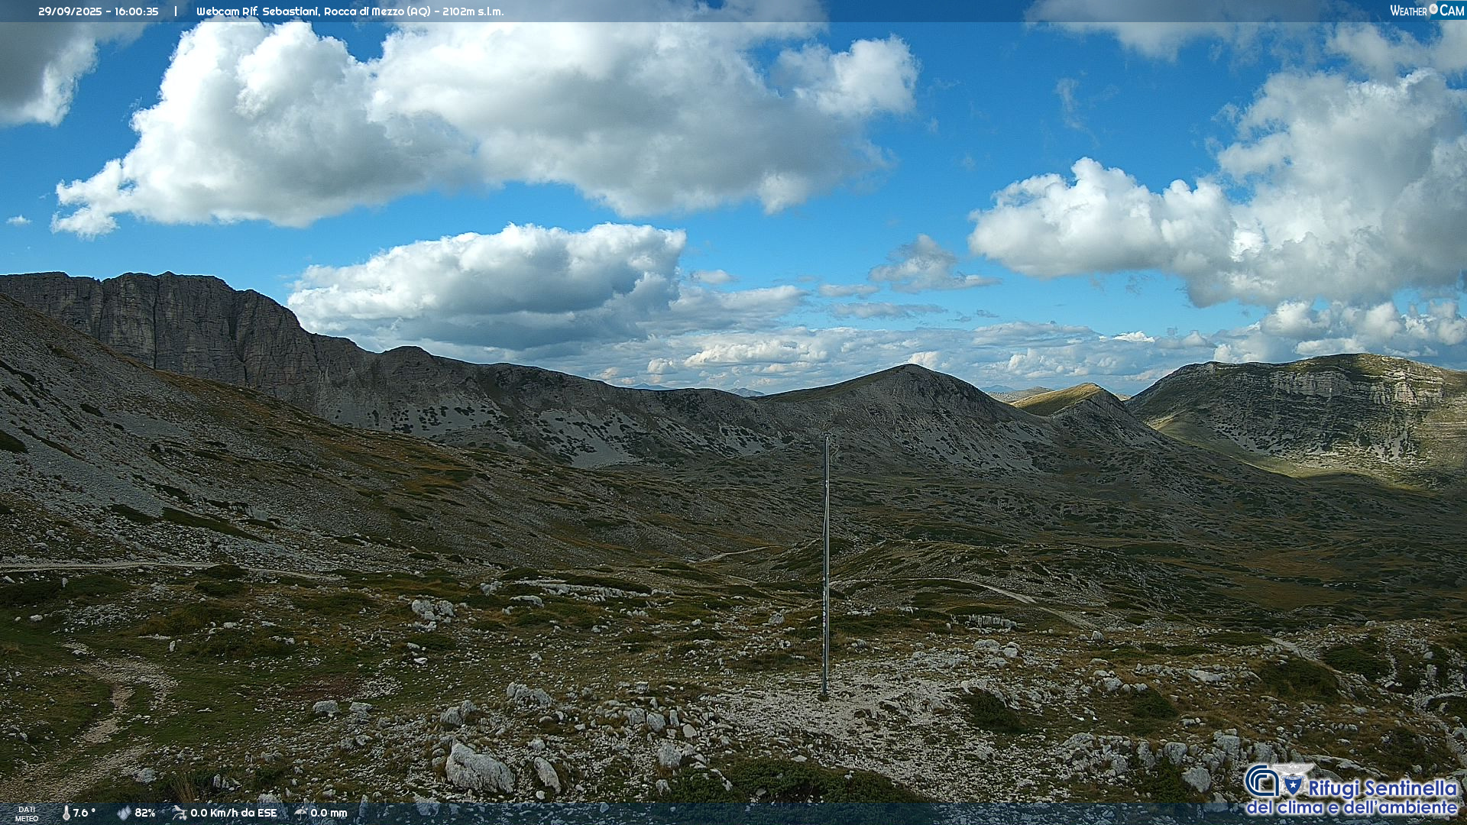Viewport: 1467px width, 825px height.
Task: Click the thermometer temperature icon
Action: point(66,814)
